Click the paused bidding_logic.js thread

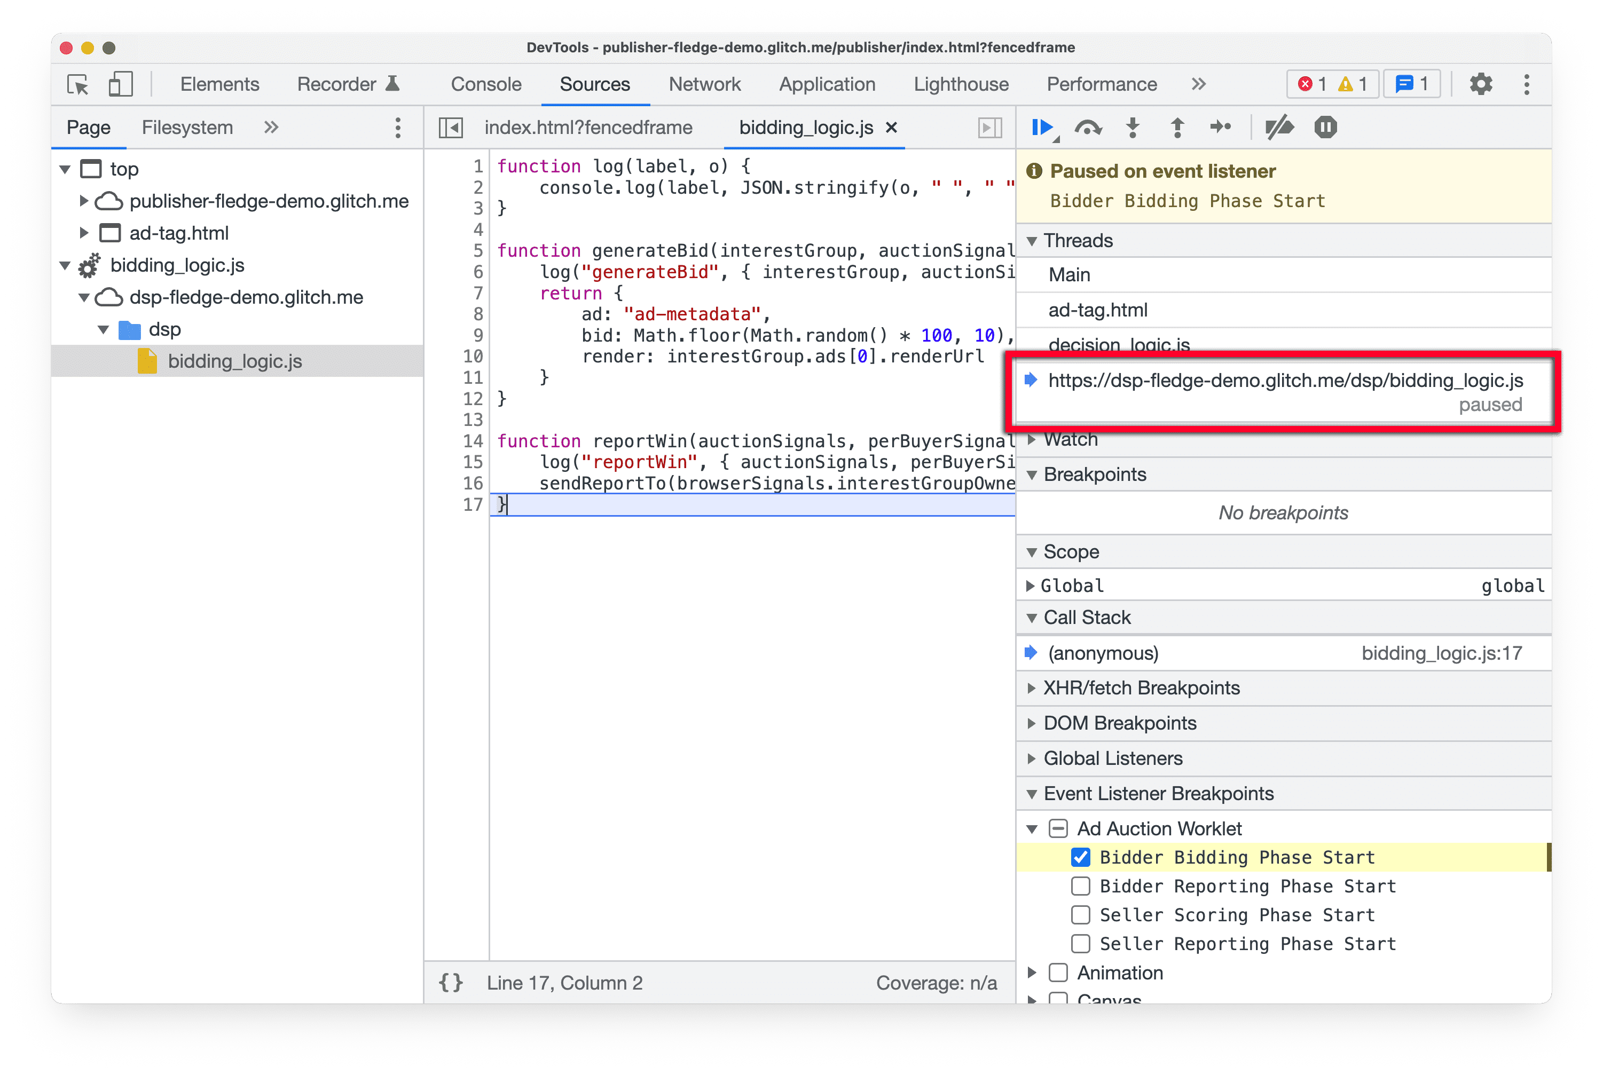(x=1287, y=381)
